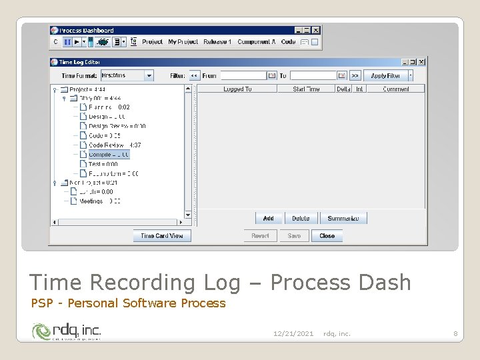Click the blue timer-level indicator icon
Screen dimensions: 480x360
(x=91, y=42)
